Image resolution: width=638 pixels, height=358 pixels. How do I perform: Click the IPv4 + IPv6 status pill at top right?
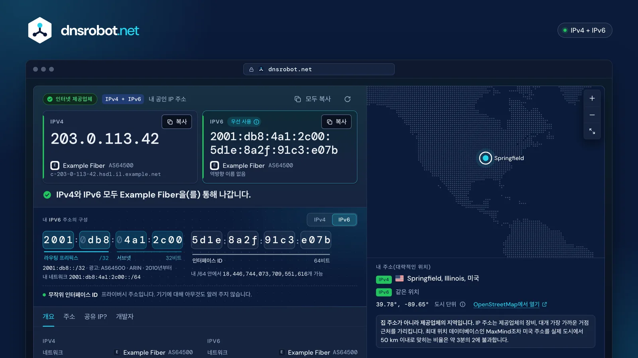[x=585, y=30]
